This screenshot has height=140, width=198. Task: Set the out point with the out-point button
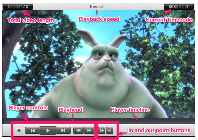click(x=110, y=130)
